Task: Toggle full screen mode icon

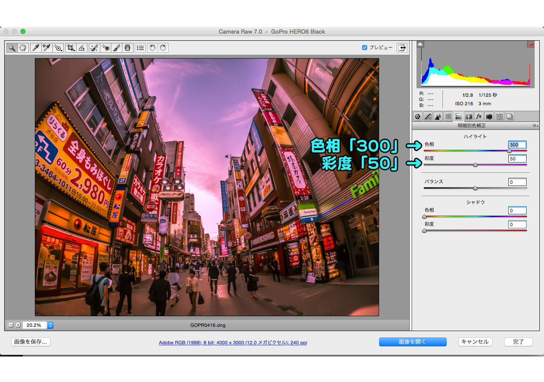Action: point(402,48)
